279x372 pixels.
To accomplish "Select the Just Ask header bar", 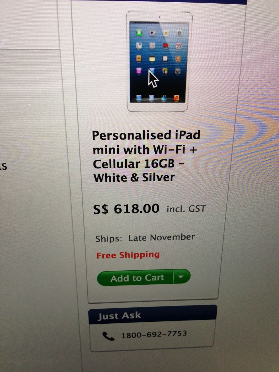I will pyautogui.click(x=153, y=315).
